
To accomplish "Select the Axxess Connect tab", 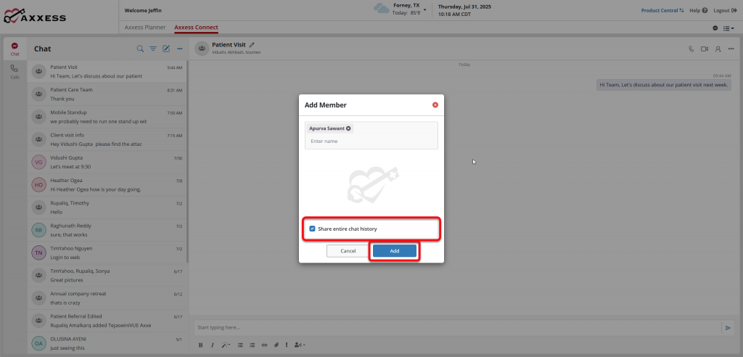I will pos(196,28).
